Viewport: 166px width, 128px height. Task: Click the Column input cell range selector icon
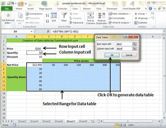click(x=135, y=49)
